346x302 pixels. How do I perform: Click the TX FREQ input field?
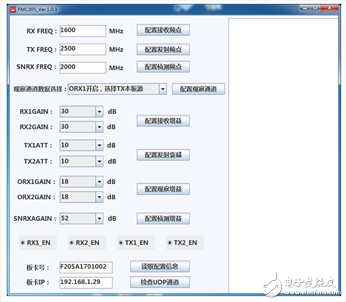click(82, 49)
